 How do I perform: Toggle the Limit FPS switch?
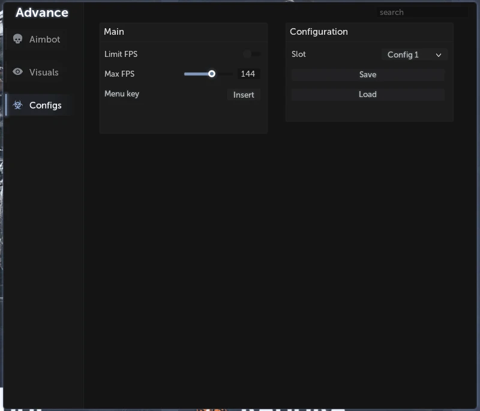pyautogui.click(x=251, y=54)
